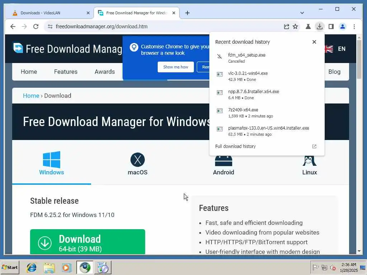The width and height of the screenshot is (367, 275).
Task: Open the Chrome three-dot menu
Action: [x=354, y=26]
